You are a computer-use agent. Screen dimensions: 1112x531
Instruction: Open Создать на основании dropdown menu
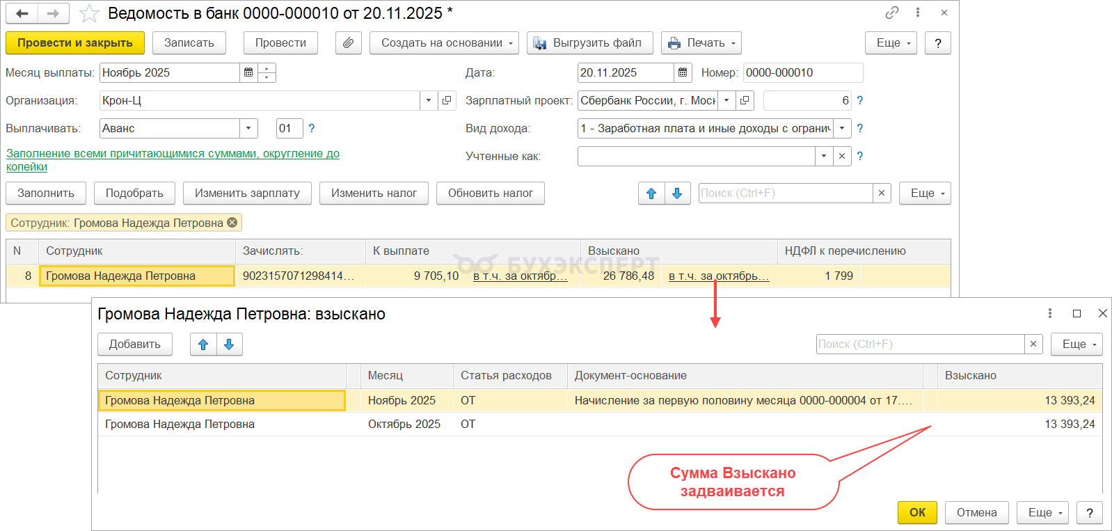[444, 43]
